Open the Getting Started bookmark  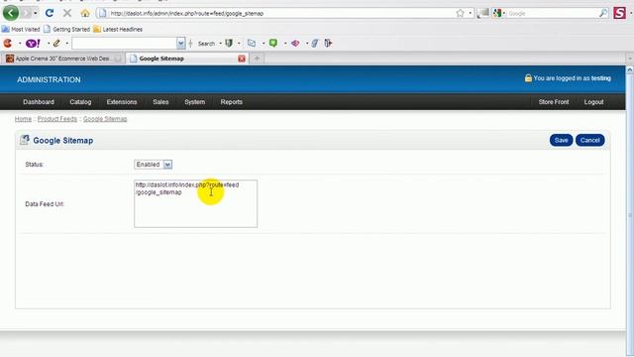(x=66, y=29)
